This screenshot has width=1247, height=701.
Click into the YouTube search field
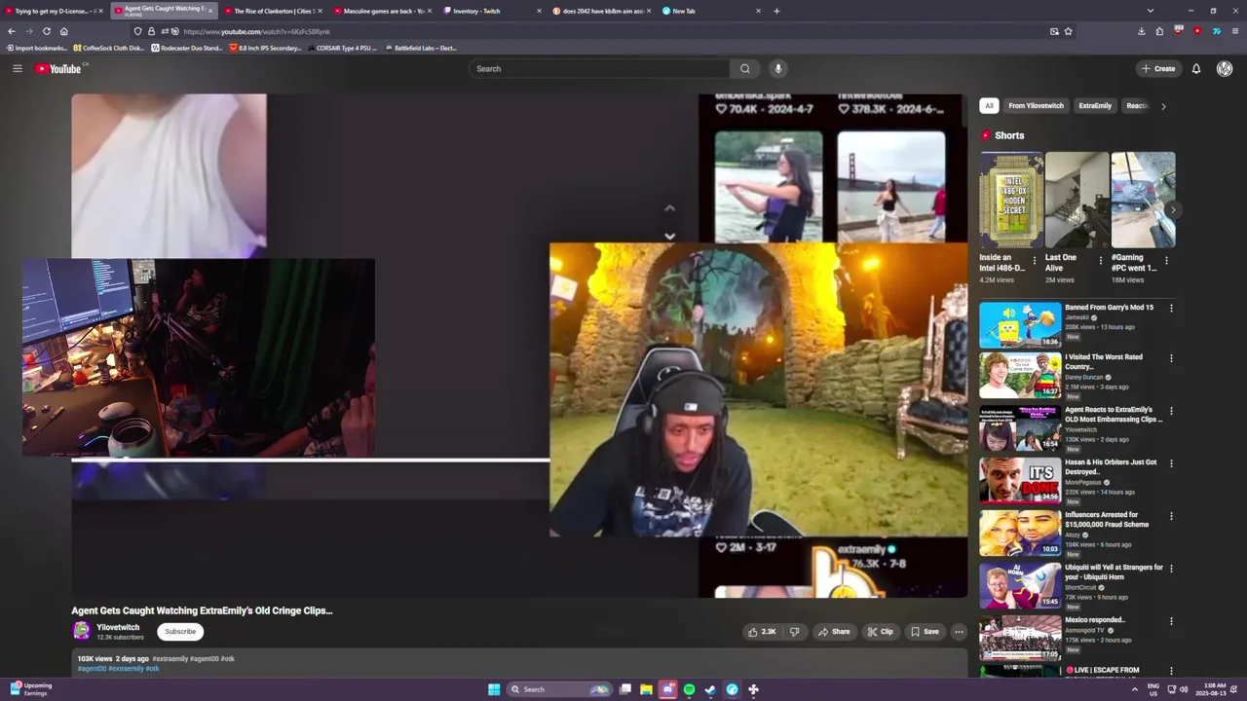point(599,68)
